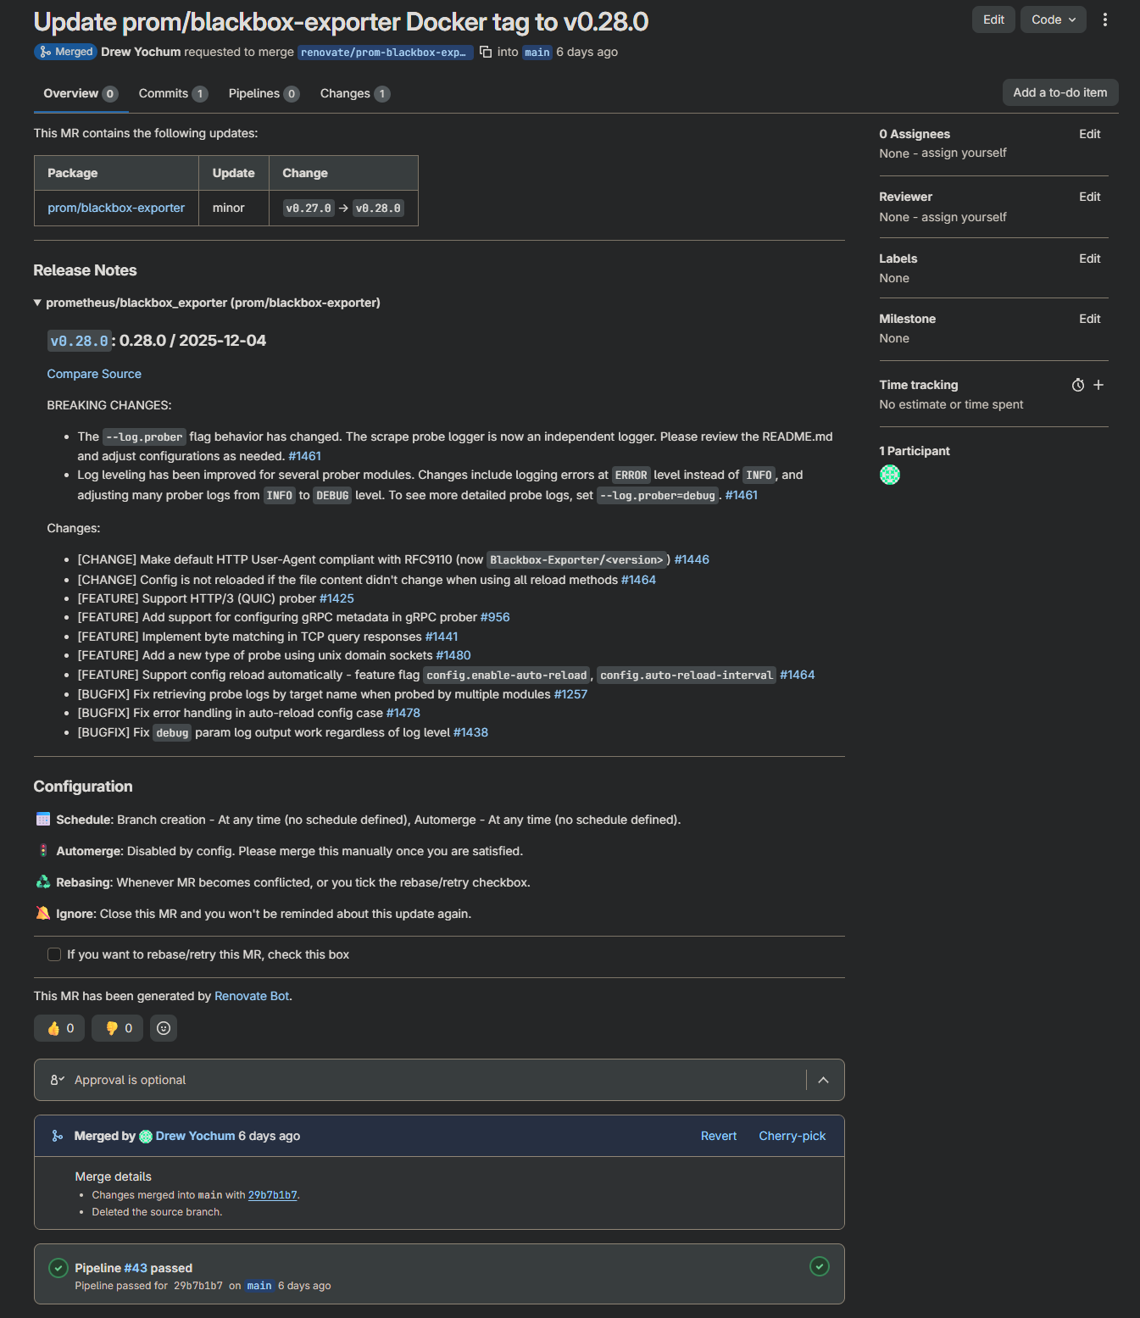The width and height of the screenshot is (1140, 1318).
Task: Open the Code dropdown button
Action: coord(1053,19)
